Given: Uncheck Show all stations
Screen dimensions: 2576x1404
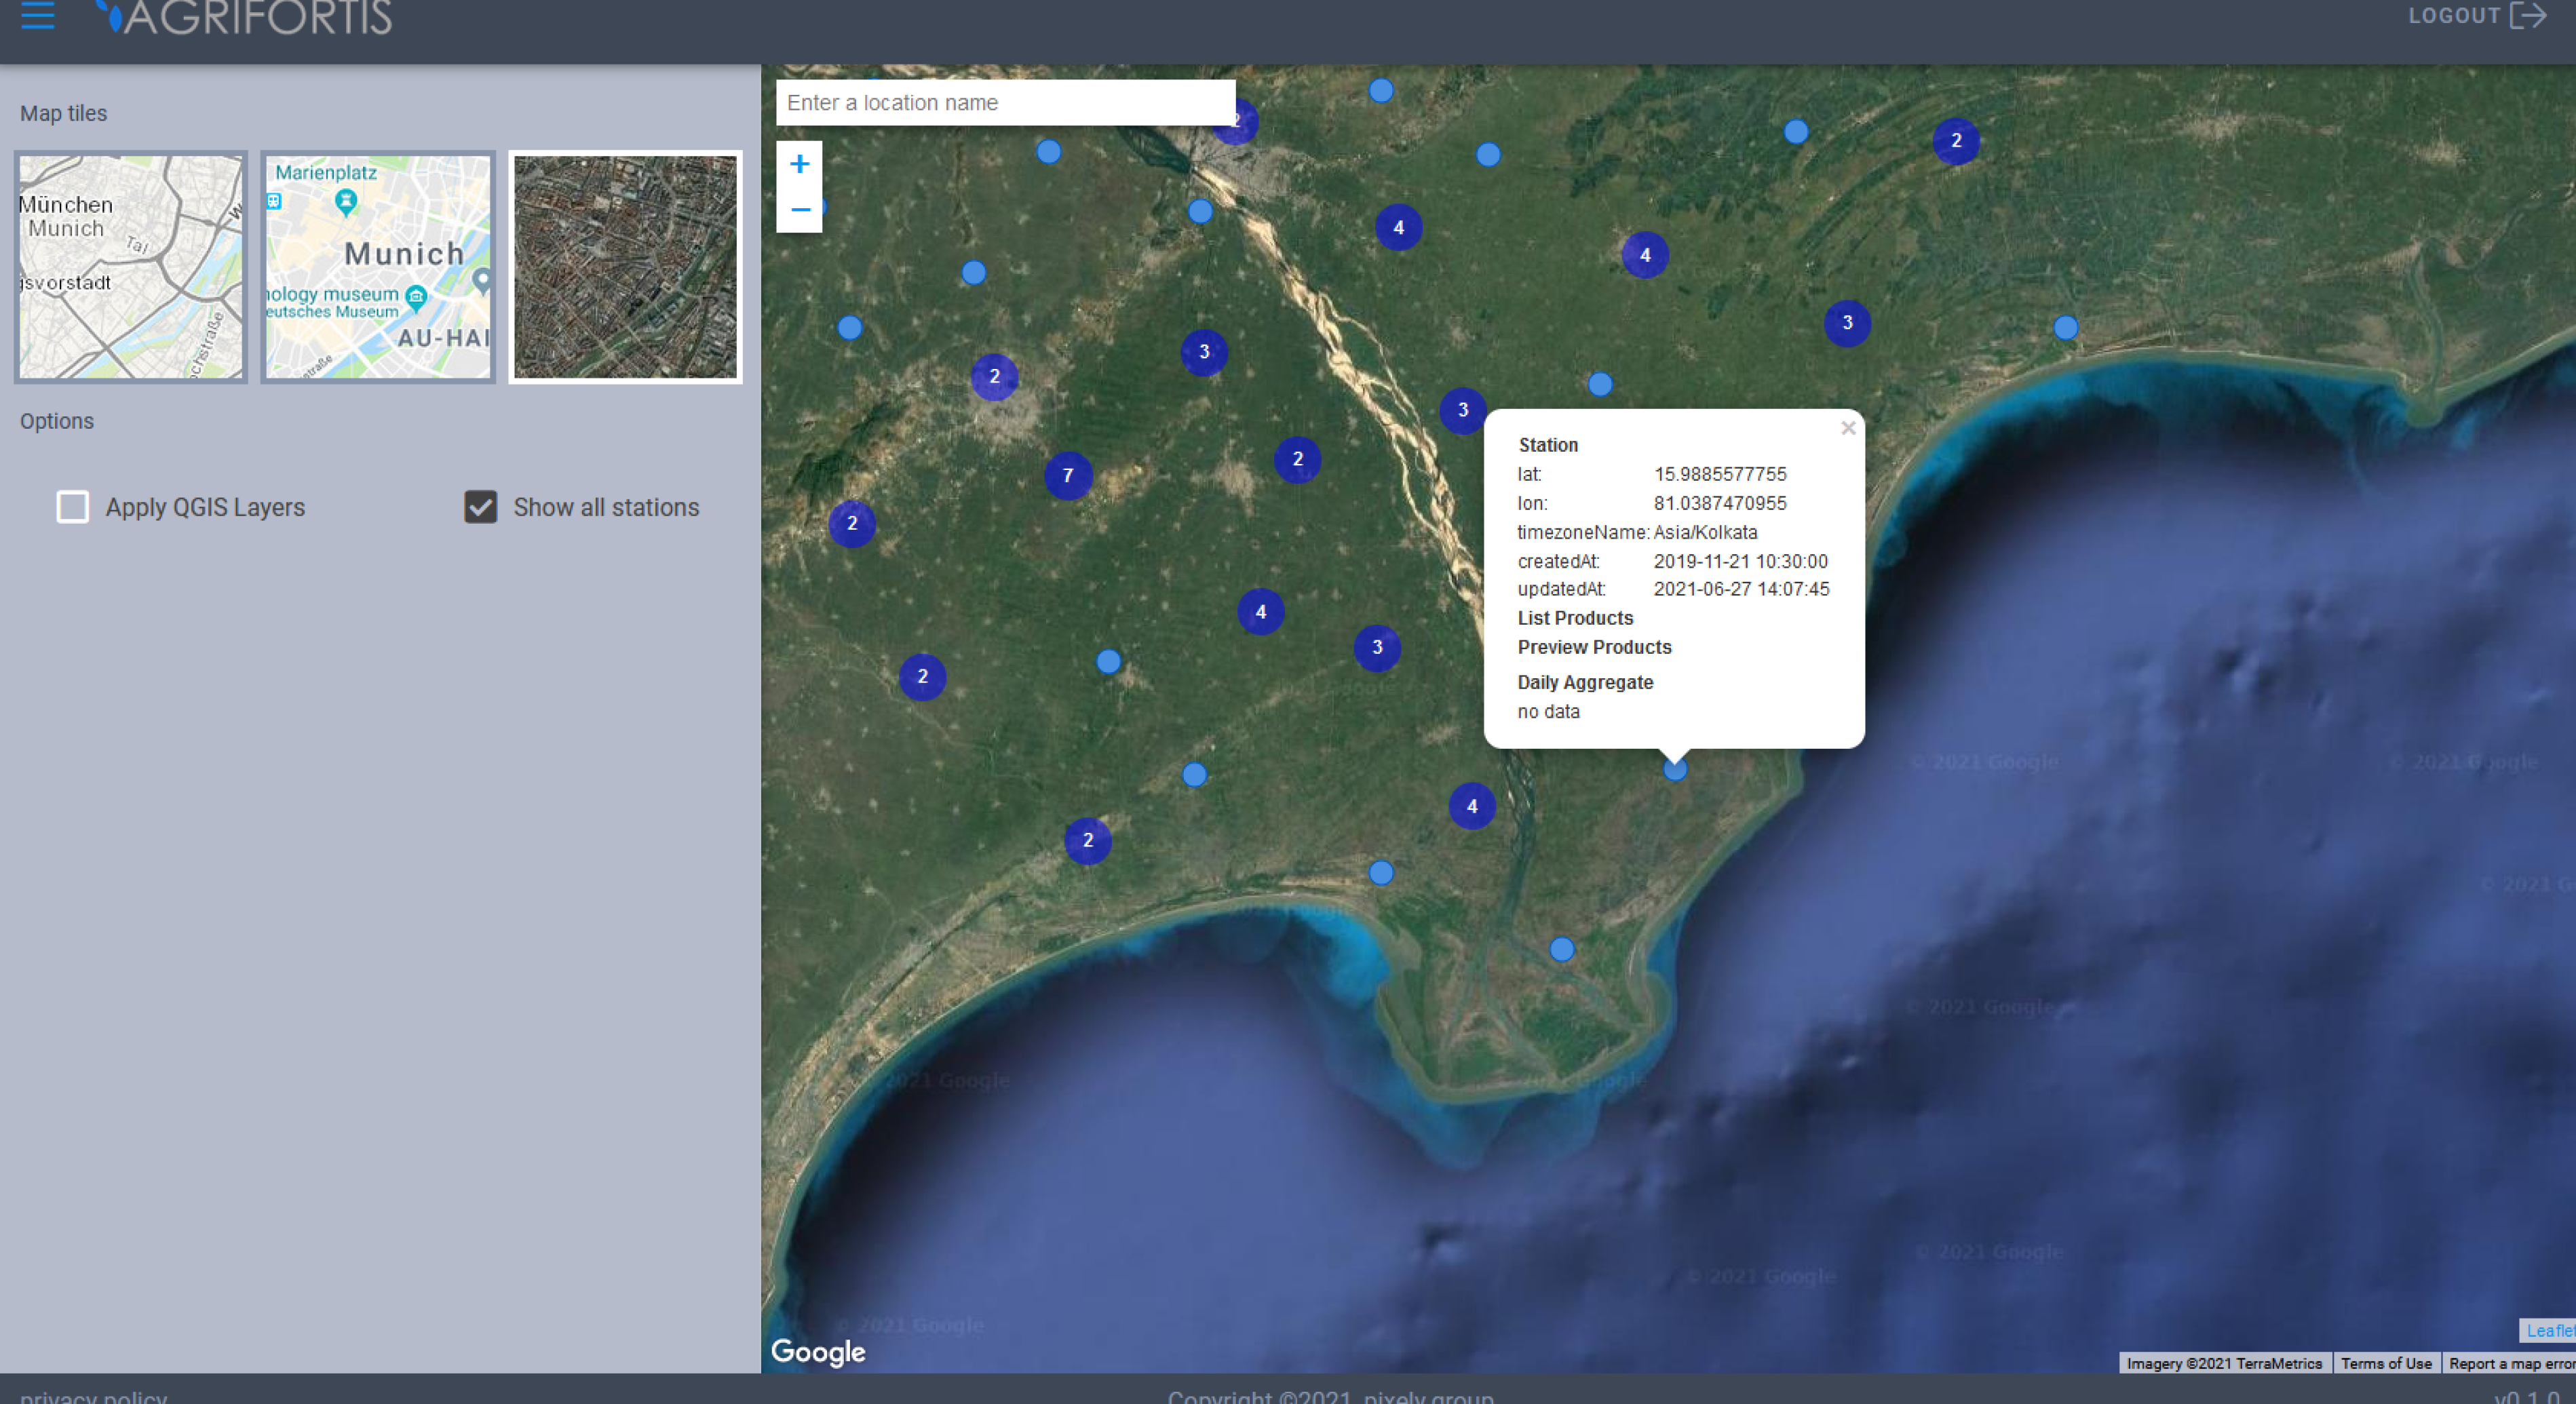Looking at the screenshot, I should (480, 507).
